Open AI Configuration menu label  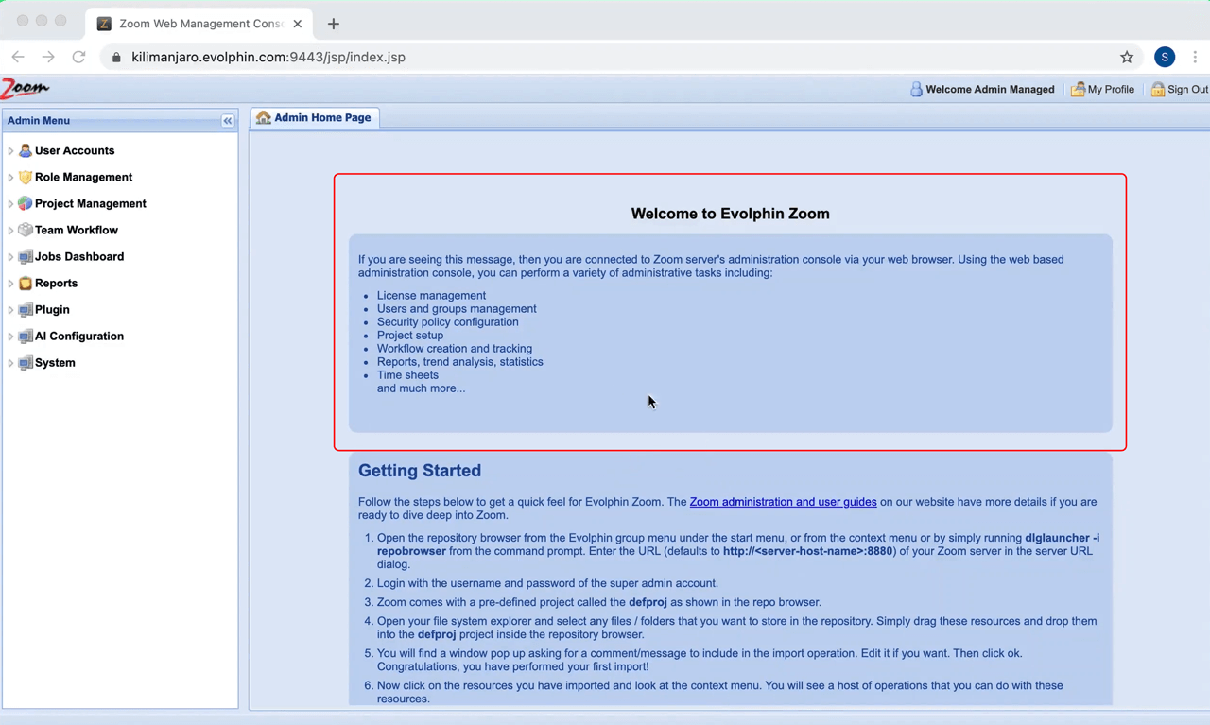tap(79, 336)
